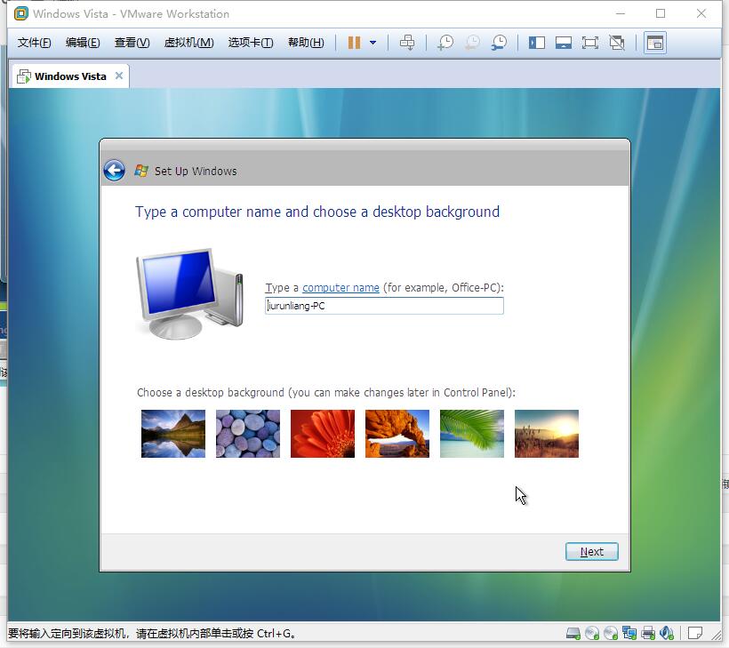The height and width of the screenshot is (648, 729).
Task: Click the Next button
Action: (x=592, y=552)
